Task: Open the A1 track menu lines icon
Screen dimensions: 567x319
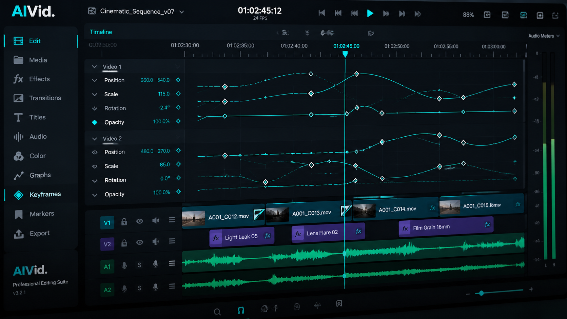Action: 172,263
